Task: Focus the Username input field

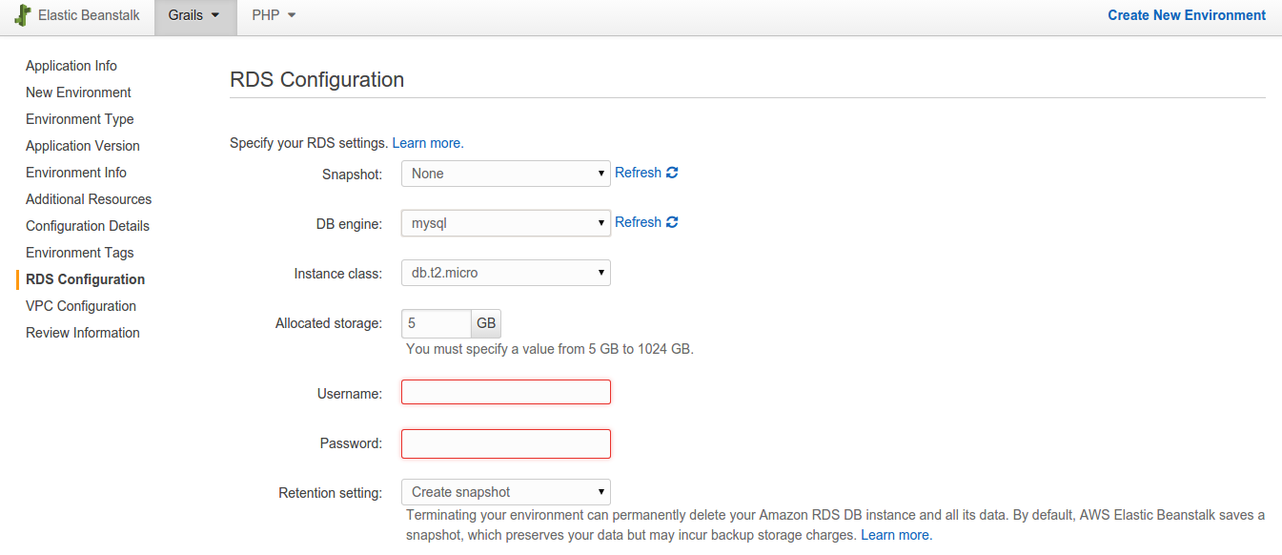Action: (x=506, y=392)
